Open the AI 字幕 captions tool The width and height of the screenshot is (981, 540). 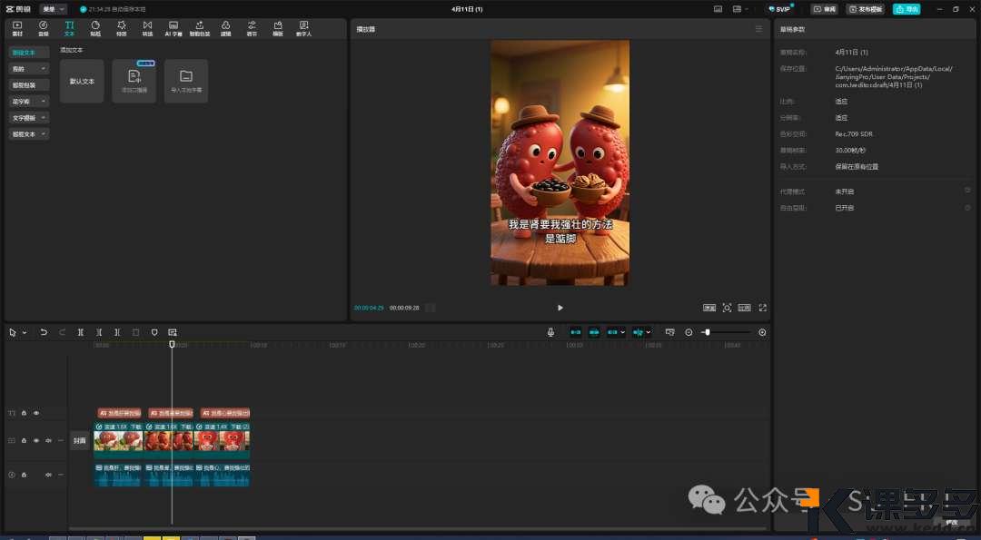pos(173,28)
